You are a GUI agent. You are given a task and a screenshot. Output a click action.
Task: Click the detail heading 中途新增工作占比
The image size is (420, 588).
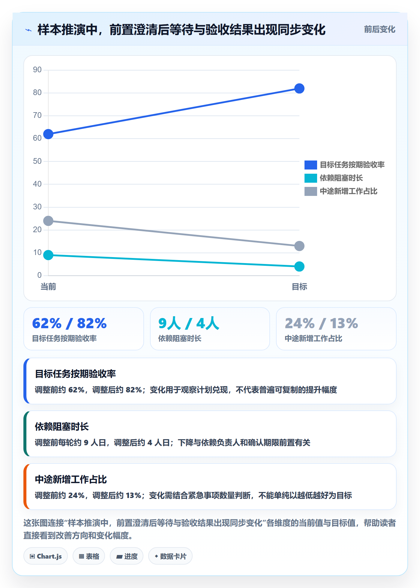(71, 479)
